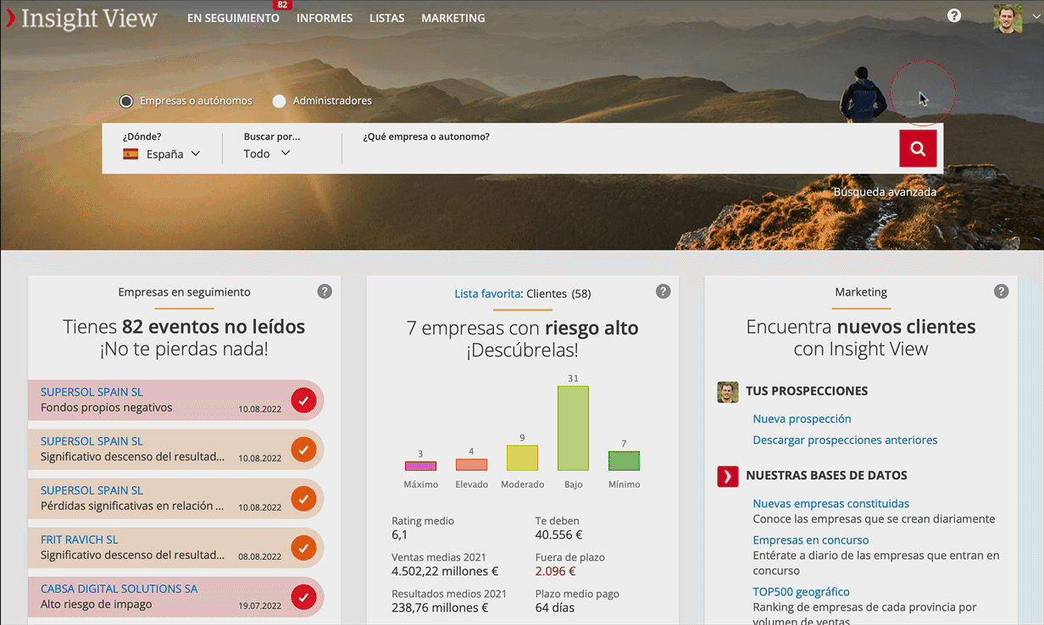Viewport: 1044px width, 625px height.
Task: Click the Rating medio 6,1 value
Action: click(399, 535)
